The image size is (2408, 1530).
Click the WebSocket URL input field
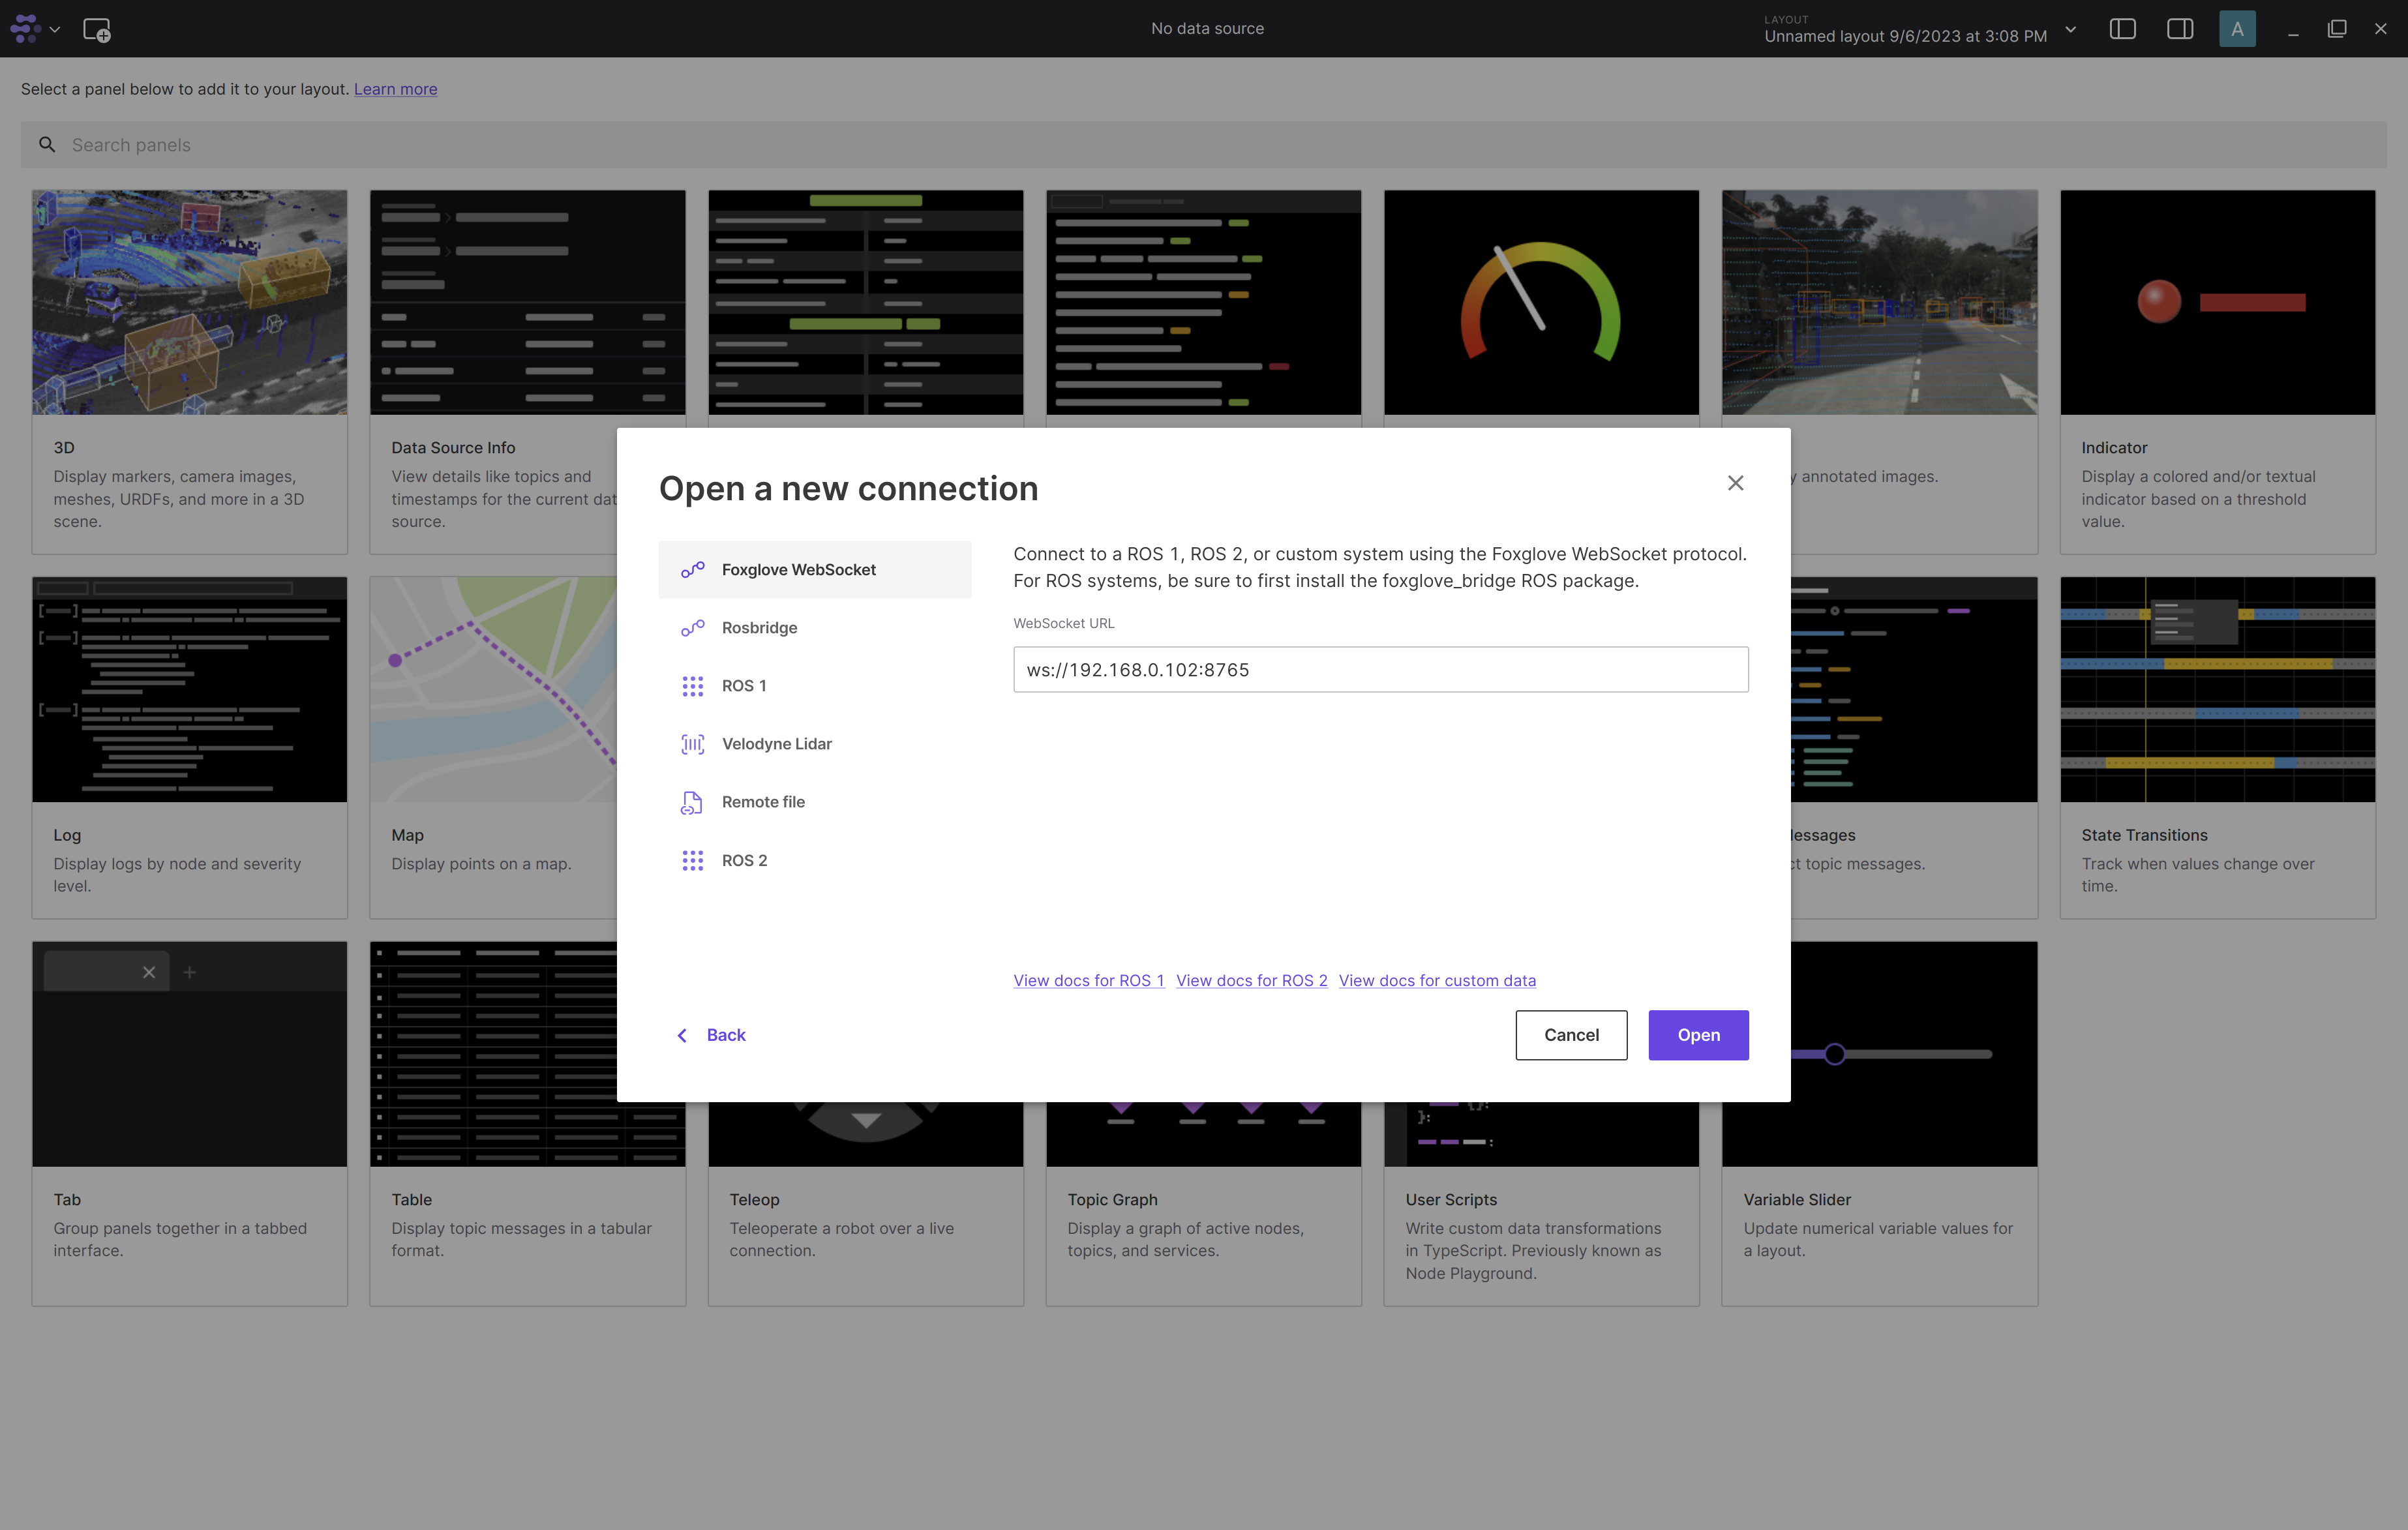tap(1380, 669)
